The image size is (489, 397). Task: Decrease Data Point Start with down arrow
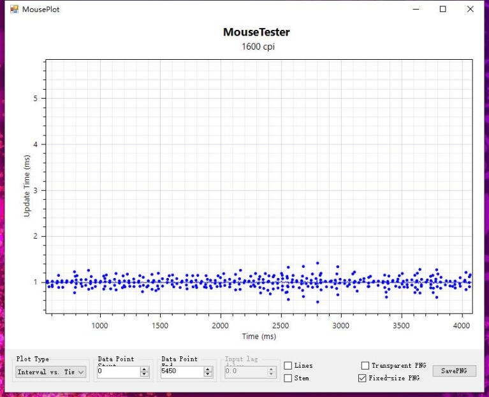pos(144,374)
